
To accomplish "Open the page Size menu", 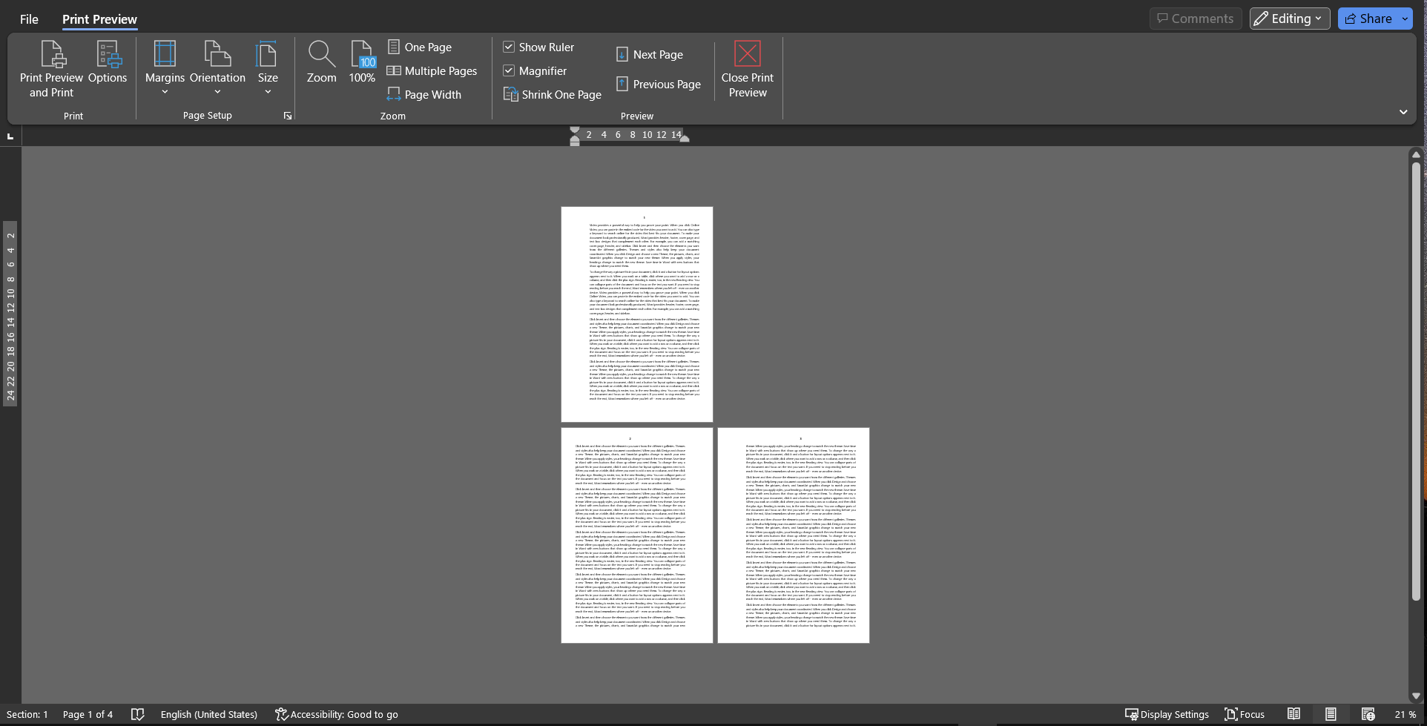I will pyautogui.click(x=268, y=69).
